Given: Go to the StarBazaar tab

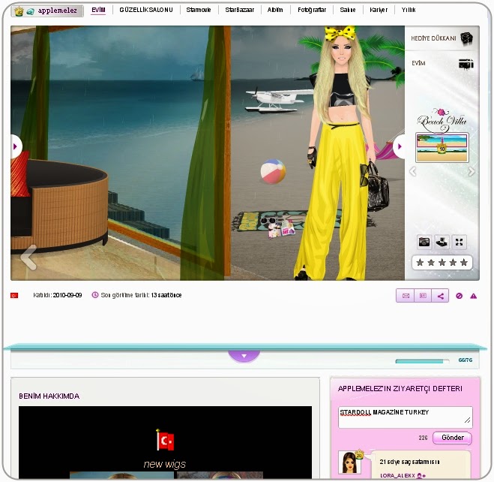Looking at the screenshot, I should pos(239,10).
